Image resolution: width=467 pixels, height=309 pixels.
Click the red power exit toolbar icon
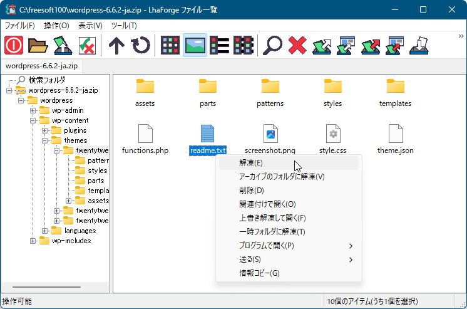(14, 45)
